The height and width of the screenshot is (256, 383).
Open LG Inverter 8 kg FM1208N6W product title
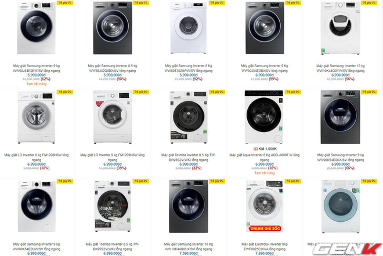tap(37, 158)
